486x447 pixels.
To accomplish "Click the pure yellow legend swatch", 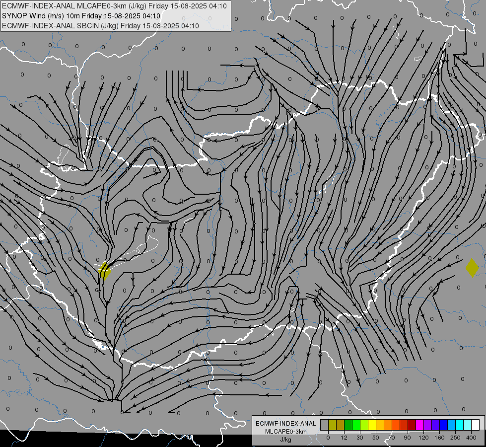I will 372,425.
